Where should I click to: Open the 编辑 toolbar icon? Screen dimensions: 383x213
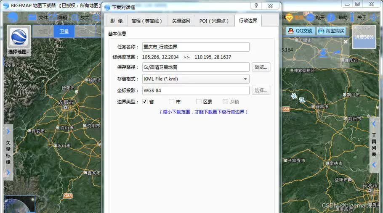pos(53,17)
